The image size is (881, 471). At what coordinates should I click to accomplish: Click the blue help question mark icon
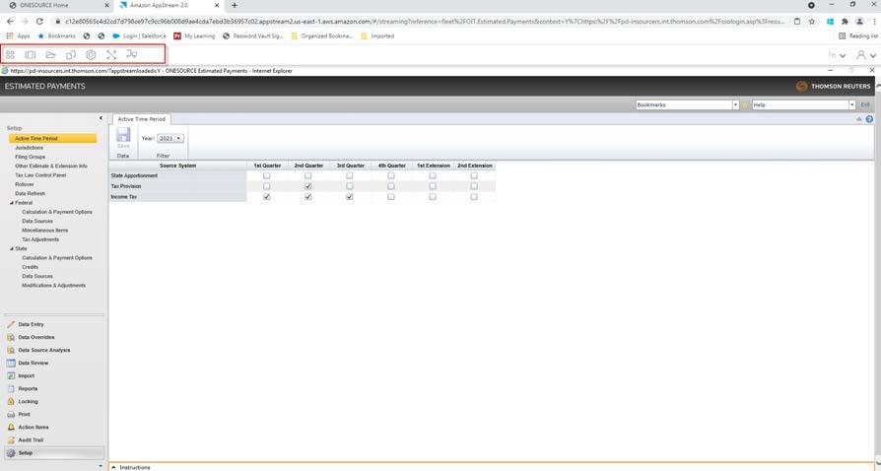(869, 119)
